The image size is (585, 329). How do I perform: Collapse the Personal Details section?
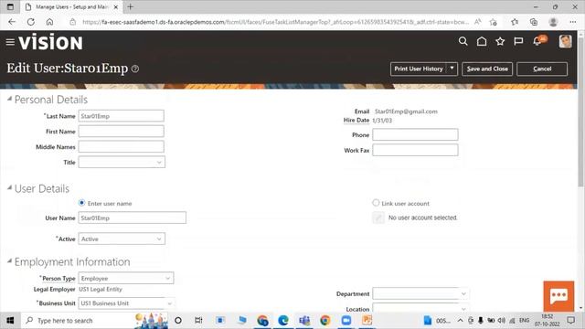point(9,99)
